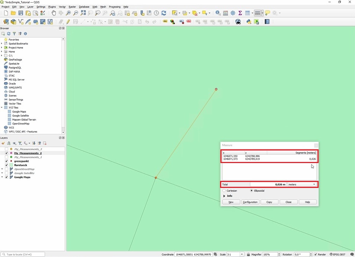Open the filter legend icon in Layers panel
Viewport: 355px width, 257px height.
click(20, 143)
